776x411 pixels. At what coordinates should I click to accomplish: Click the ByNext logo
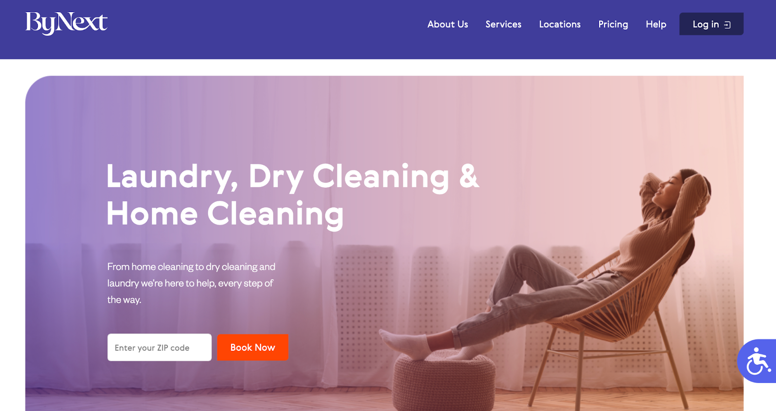point(66,23)
